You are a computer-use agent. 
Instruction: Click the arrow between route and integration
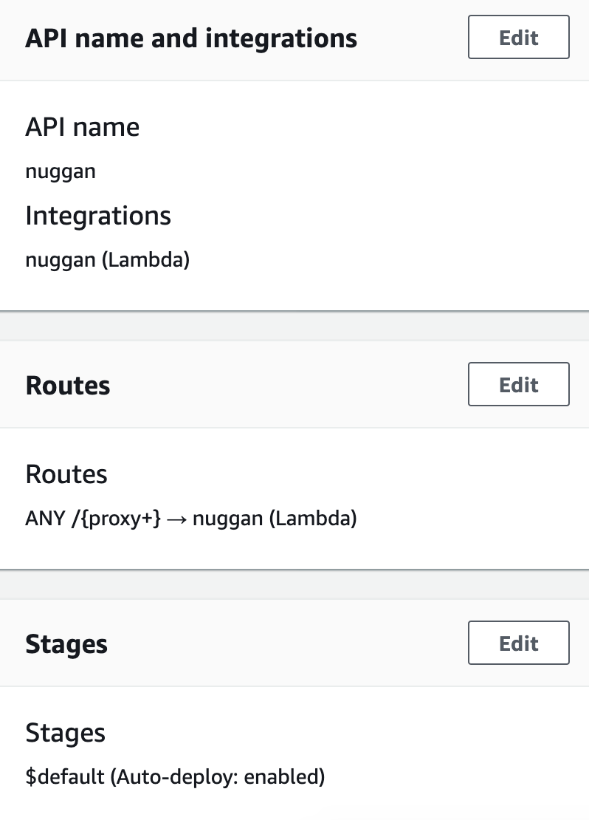pos(175,518)
